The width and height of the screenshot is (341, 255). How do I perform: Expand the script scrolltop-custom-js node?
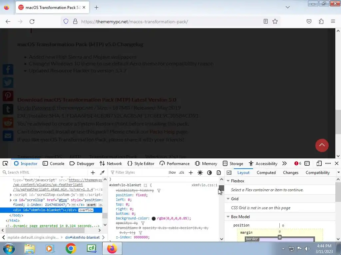[11, 195]
